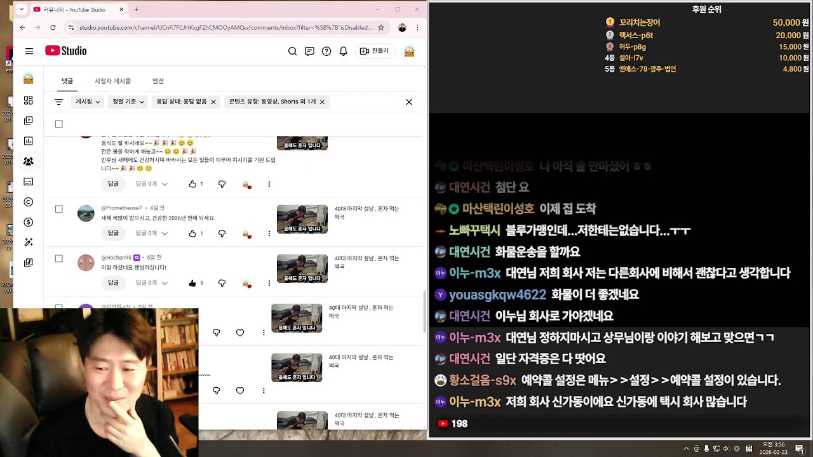Switch to the 댓글 tab
Viewport: 813px width, 457px height.
point(67,81)
